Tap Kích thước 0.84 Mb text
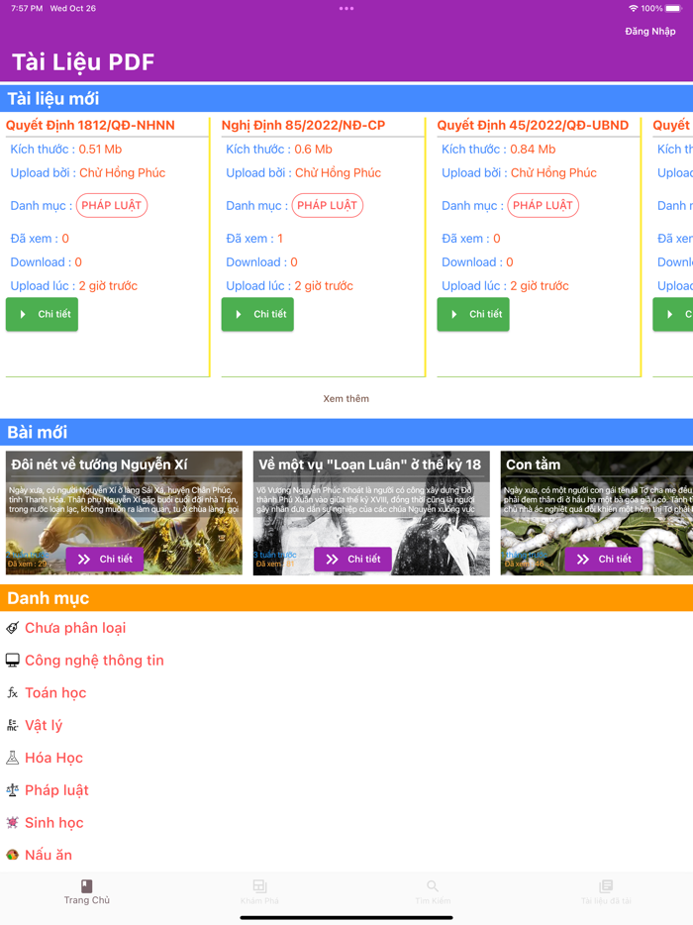 pos(498,150)
